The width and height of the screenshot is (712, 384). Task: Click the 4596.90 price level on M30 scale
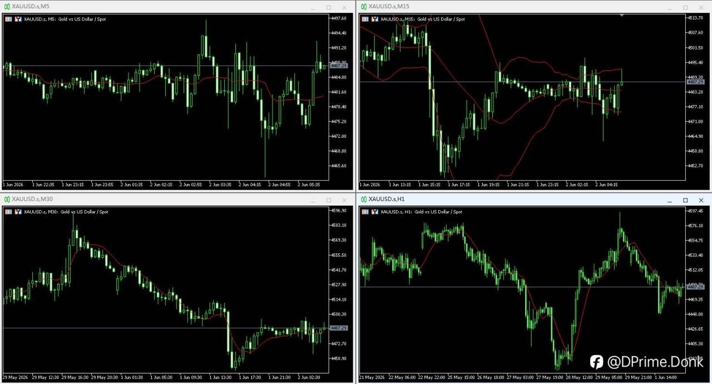pyautogui.click(x=339, y=211)
